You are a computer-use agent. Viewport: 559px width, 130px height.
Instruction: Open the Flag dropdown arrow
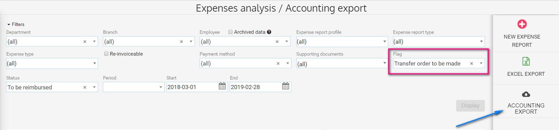click(481, 63)
